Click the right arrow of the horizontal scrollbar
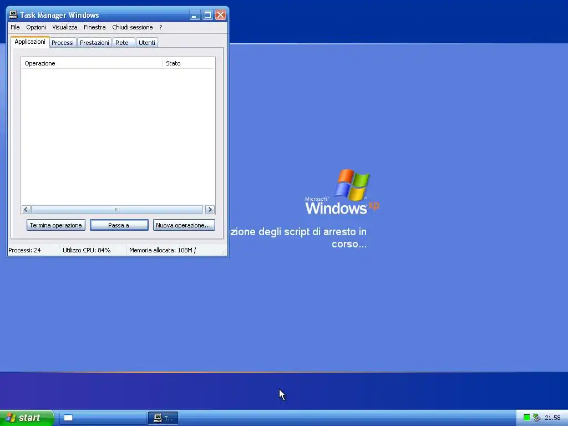 pyautogui.click(x=210, y=209)
